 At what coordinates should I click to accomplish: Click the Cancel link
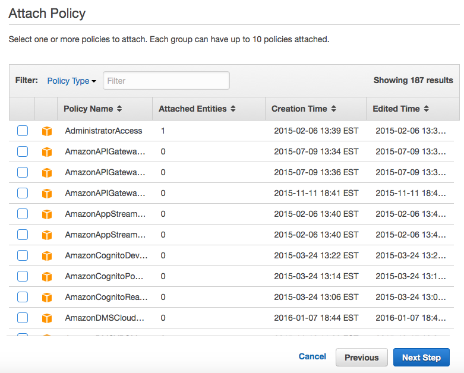click(x=312, y=356)
